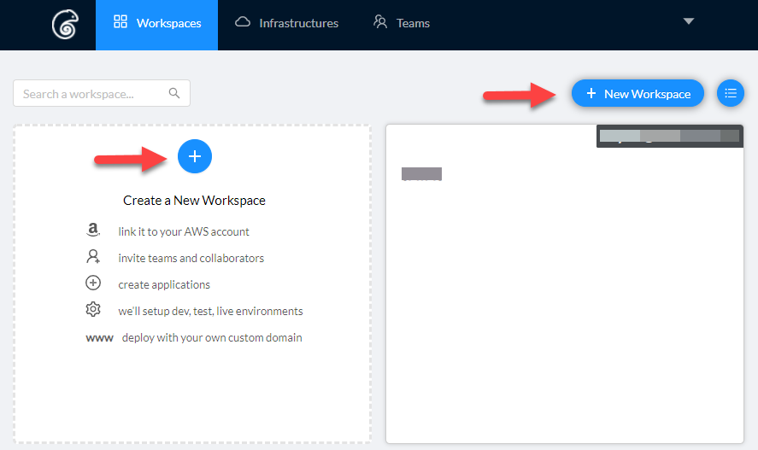
Task: Select 'link it to your AWS account' text
Action: tap(184, 231)
